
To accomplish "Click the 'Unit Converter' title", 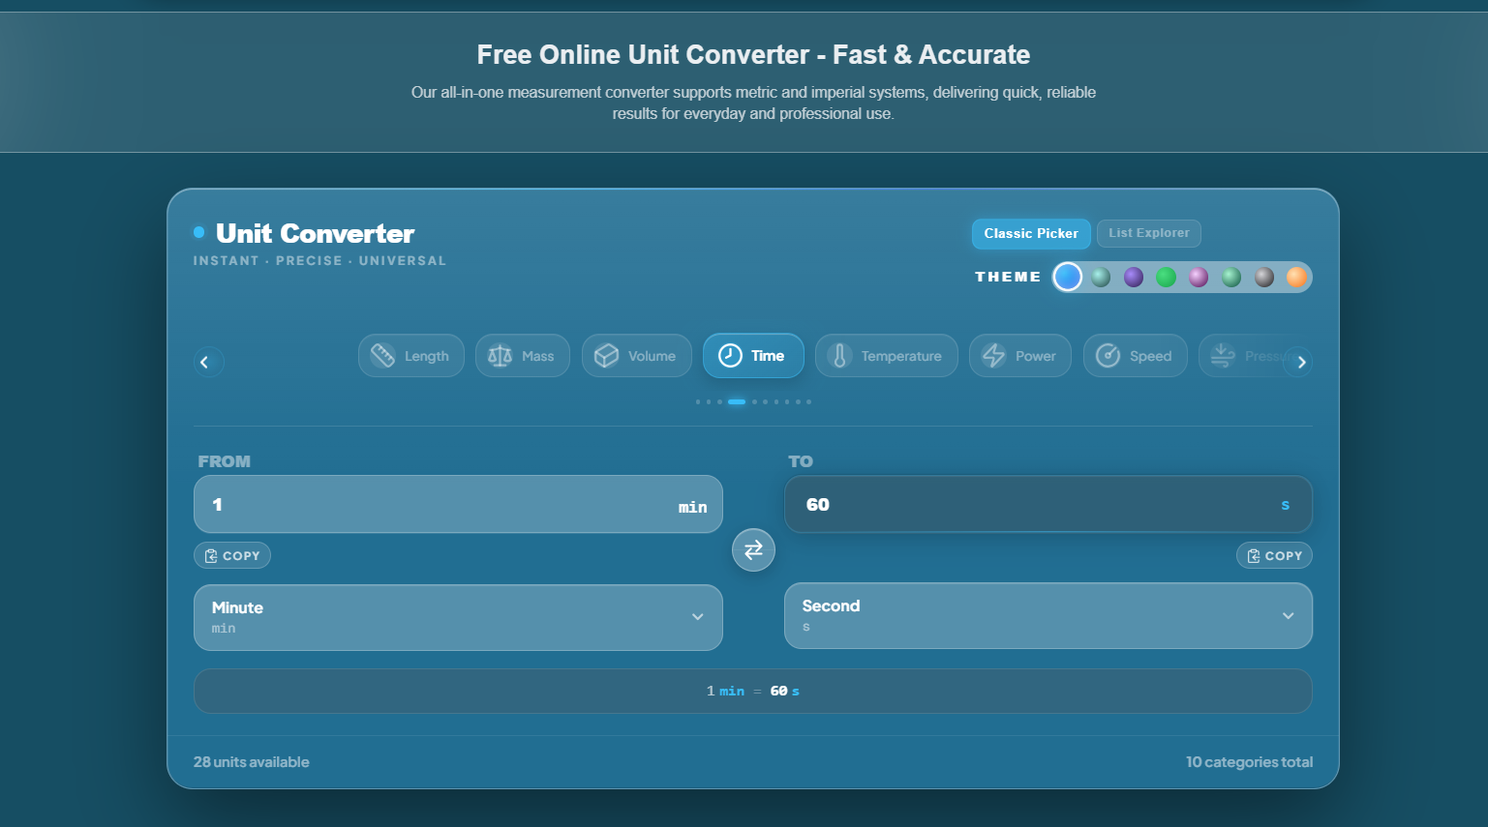I will click(316, 233).
